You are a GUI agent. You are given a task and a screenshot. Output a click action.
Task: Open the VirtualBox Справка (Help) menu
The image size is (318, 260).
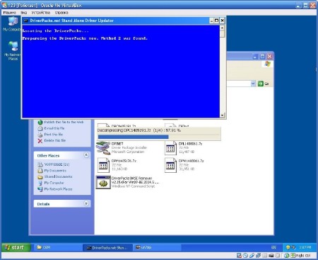pyautogui.click(x=61, y=13)
